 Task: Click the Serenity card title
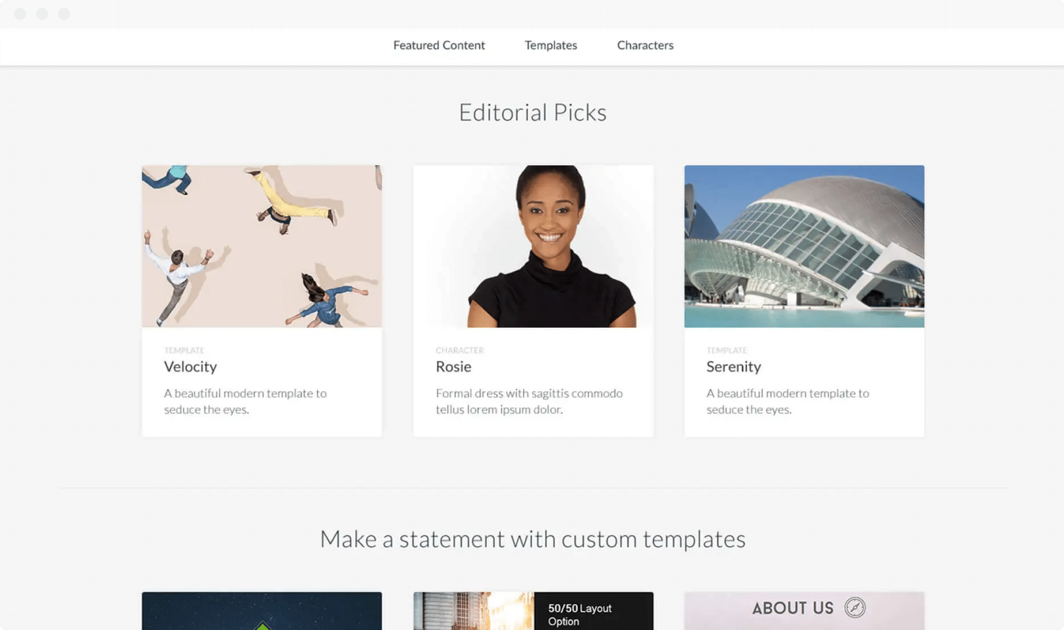(733, 367)
